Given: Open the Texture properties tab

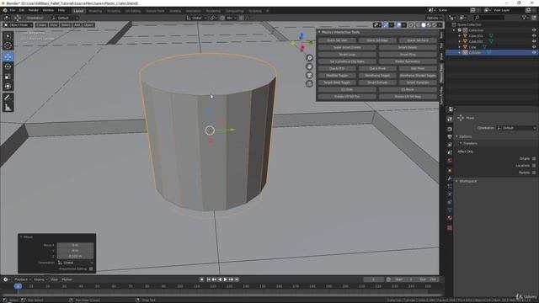Looking at the screenshot, I should click(450, 228).
